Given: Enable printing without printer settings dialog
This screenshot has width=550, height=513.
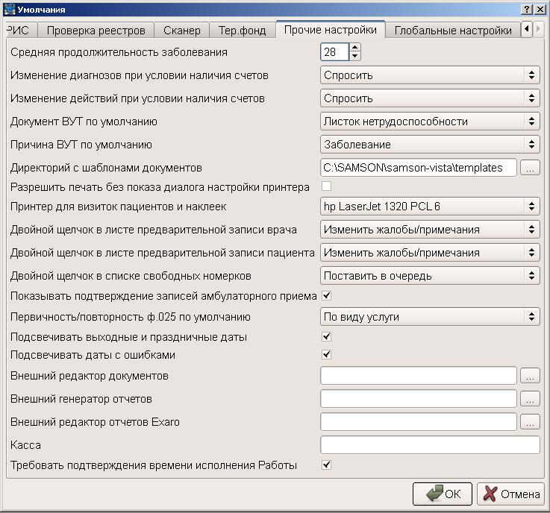Looking at the screenshot, I should pos(326,186).
